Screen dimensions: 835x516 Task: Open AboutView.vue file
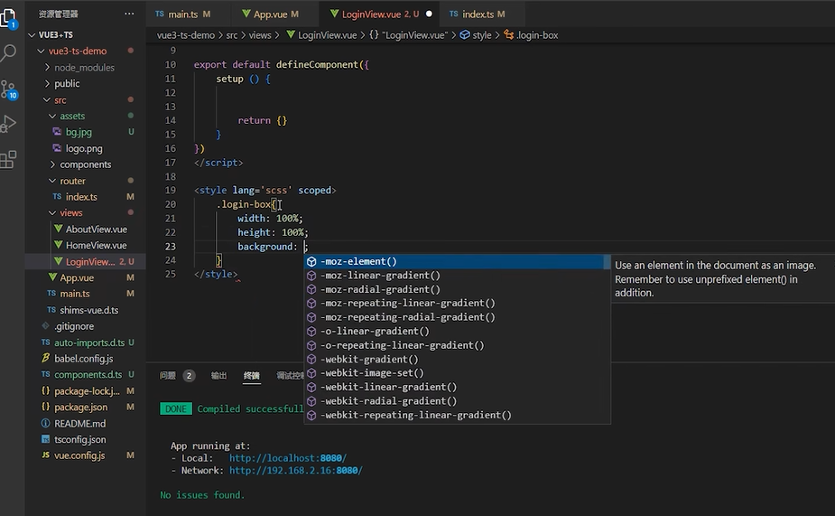click(x=85, y=230)
